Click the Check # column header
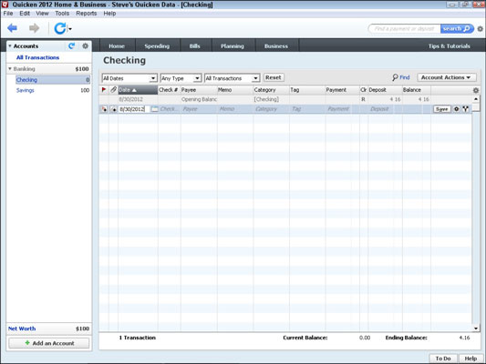 (169, 90)
